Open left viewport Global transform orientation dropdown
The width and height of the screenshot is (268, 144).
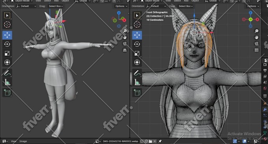(x=83, y=1)
